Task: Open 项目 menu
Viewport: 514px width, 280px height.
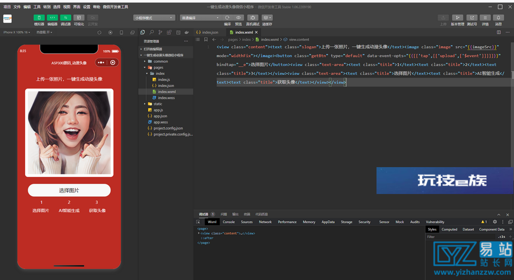Action: click(7, 6)
